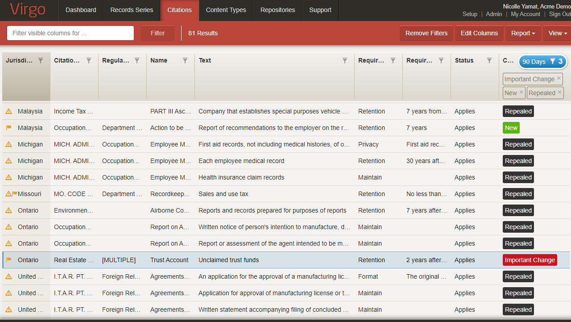Click the red Important Change status badge
This screenshot has width=571, height=322.
click(x=530, y=260)
